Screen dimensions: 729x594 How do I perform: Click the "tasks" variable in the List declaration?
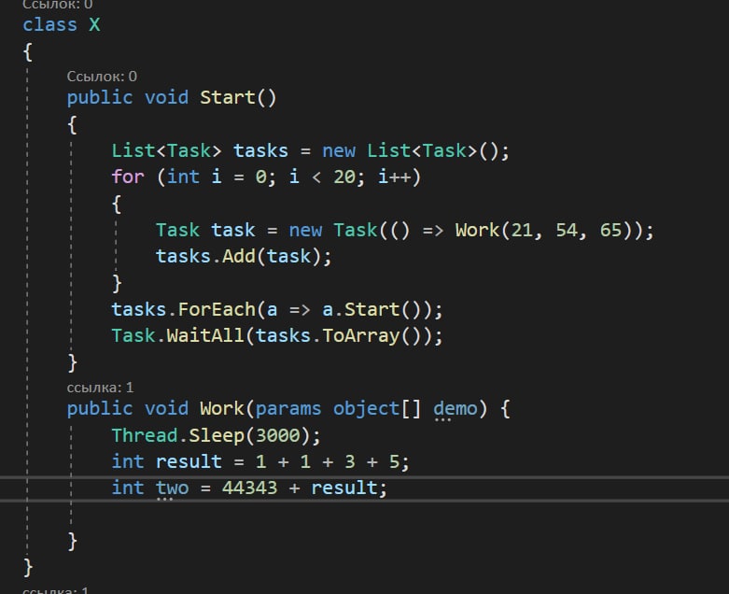point(260,150)
